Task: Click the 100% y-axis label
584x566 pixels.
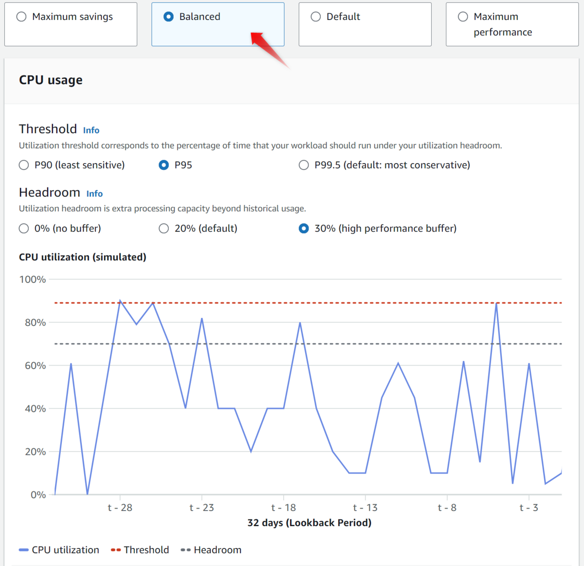Action: pyautogui.click(x=33, y=279)
